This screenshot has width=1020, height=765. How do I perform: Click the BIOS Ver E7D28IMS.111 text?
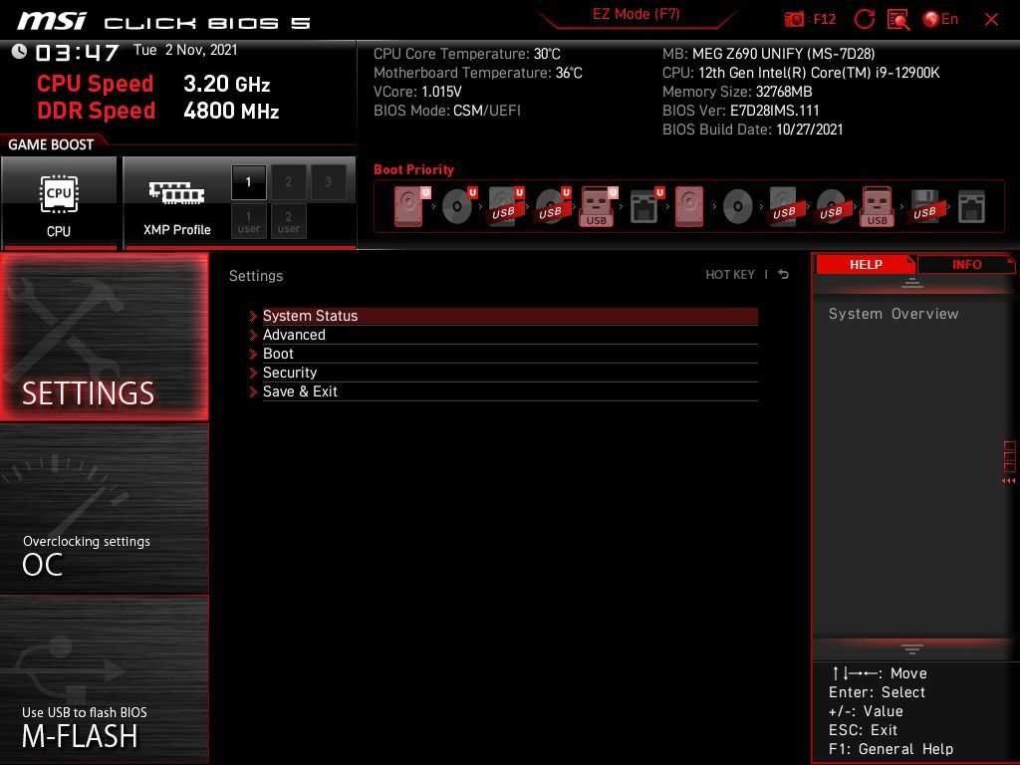(741, 111)
